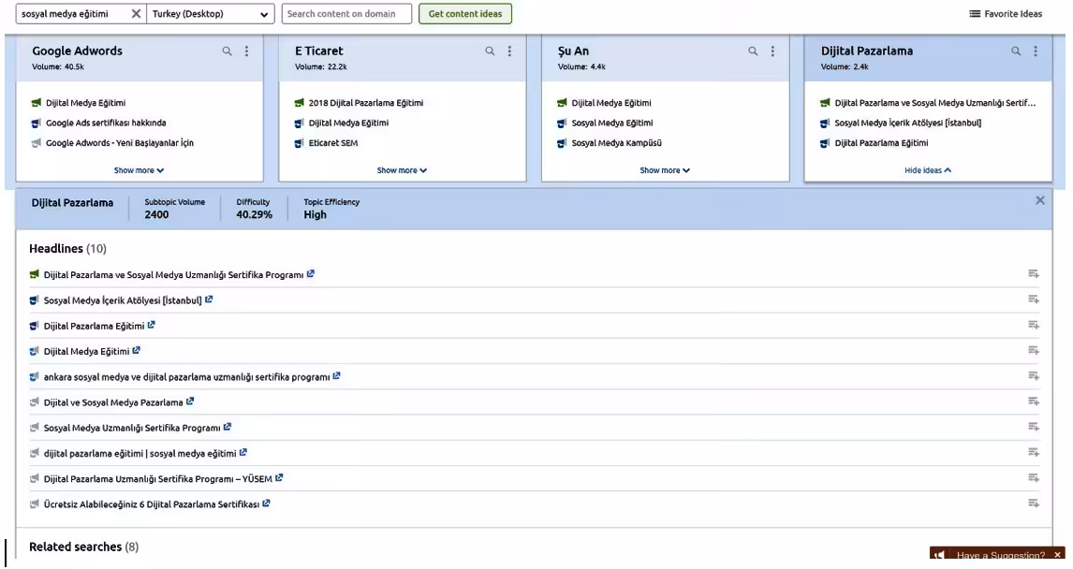Close the Dijital Pazarlama details panel
The height and width of the screenshot is (569, 1073).
pos(1039,201)
